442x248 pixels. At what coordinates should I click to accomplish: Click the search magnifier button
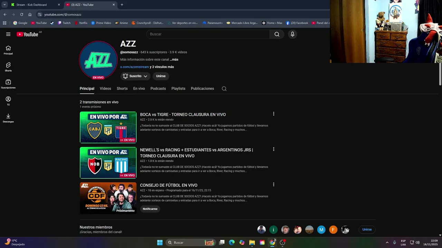pyautogui.click(x=277, y=34)
